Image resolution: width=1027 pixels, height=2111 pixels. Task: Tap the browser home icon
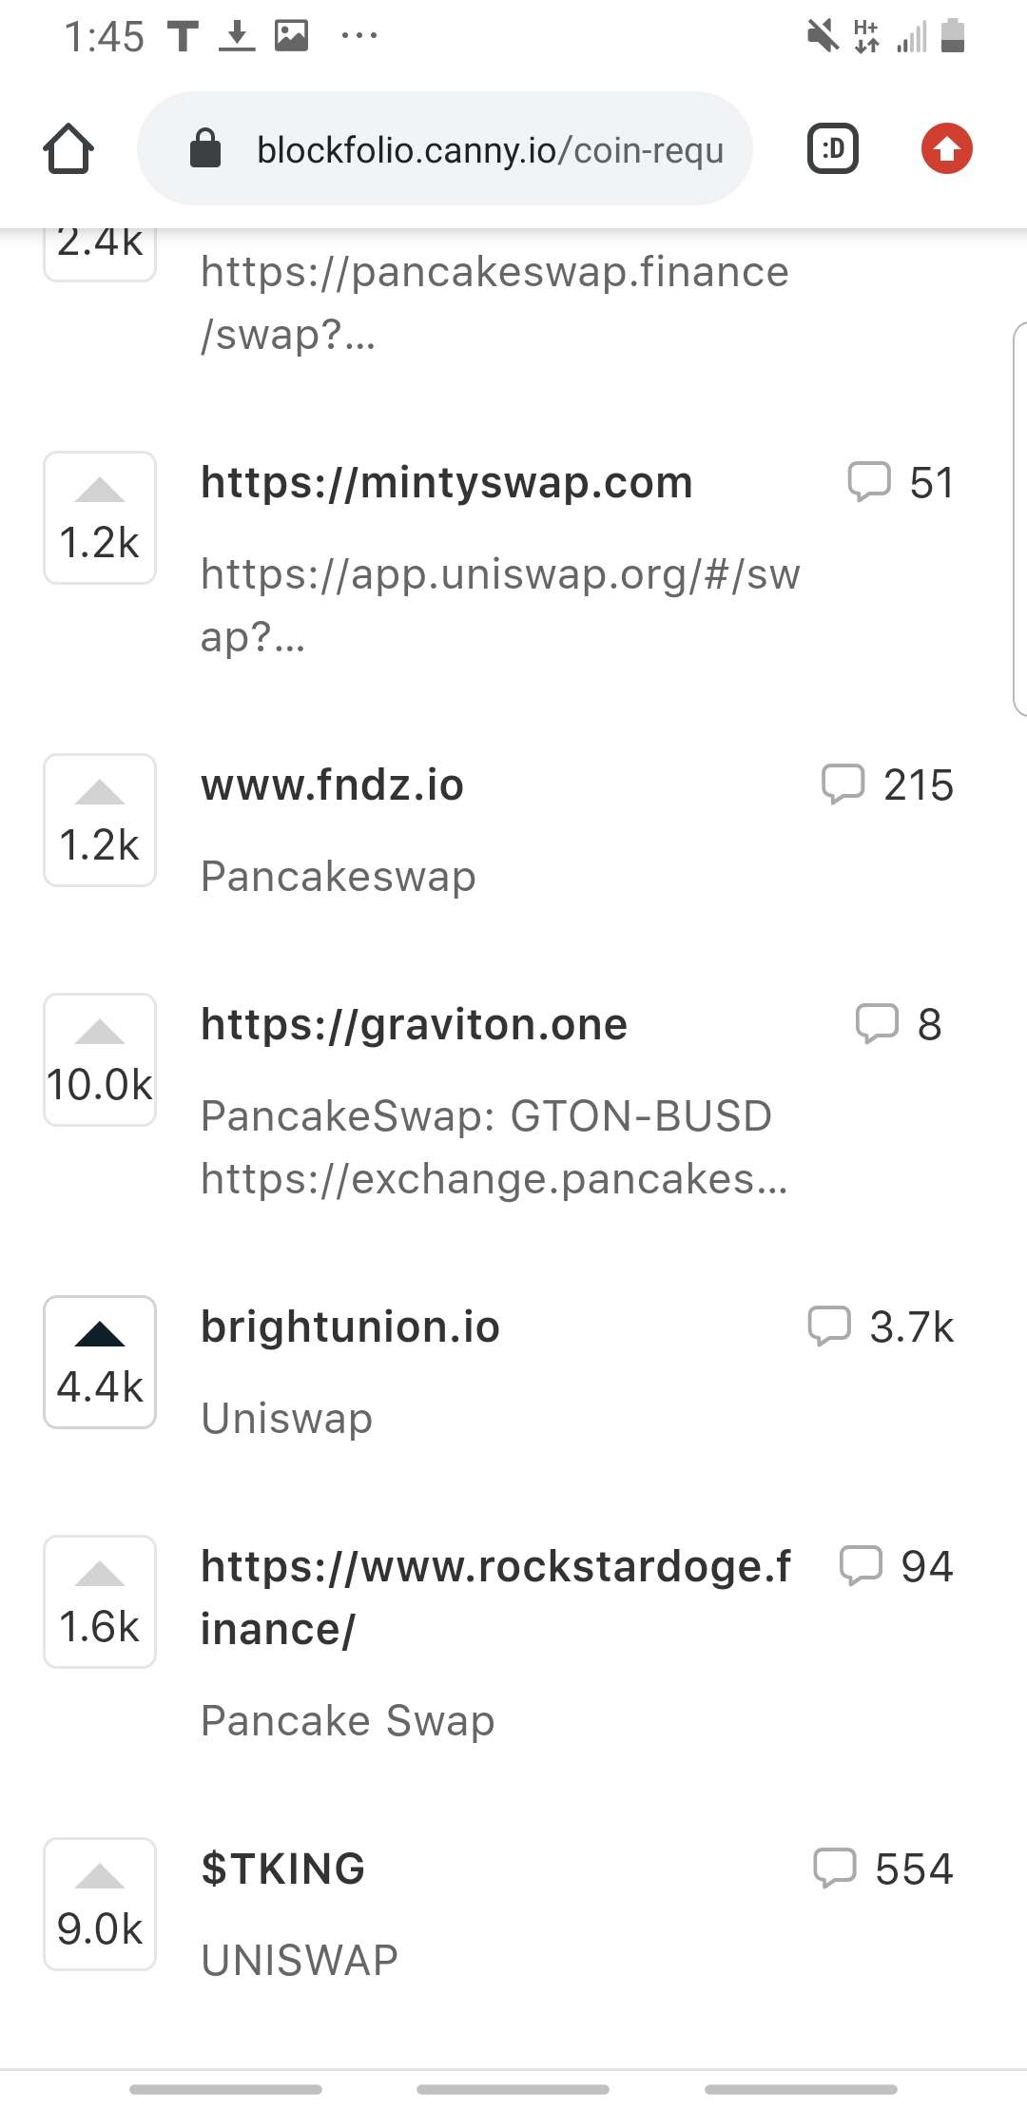click(x=68, y=149)
